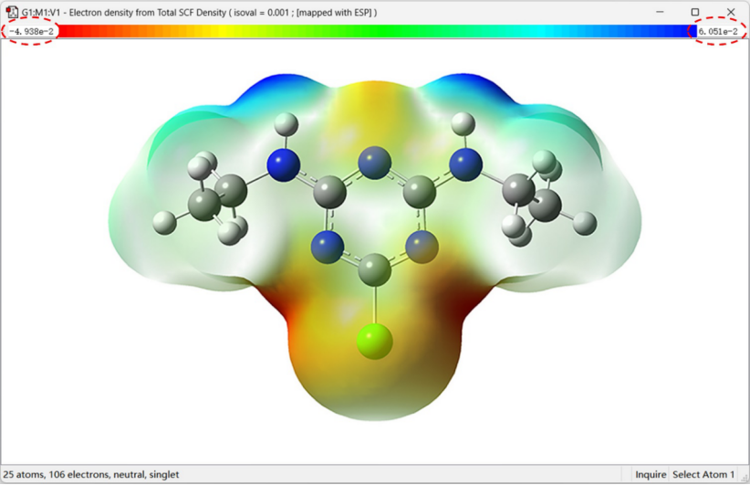Select the lower-left ring nitrogen atom

pos(328,247)
